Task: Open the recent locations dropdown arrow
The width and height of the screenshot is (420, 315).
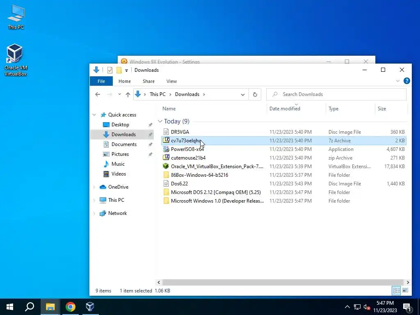Action: click(119, 94)
